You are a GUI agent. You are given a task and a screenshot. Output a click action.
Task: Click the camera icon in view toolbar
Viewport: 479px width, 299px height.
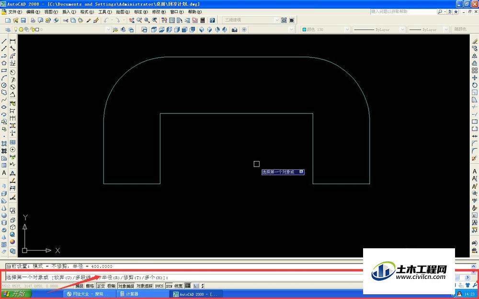(235, 30)
